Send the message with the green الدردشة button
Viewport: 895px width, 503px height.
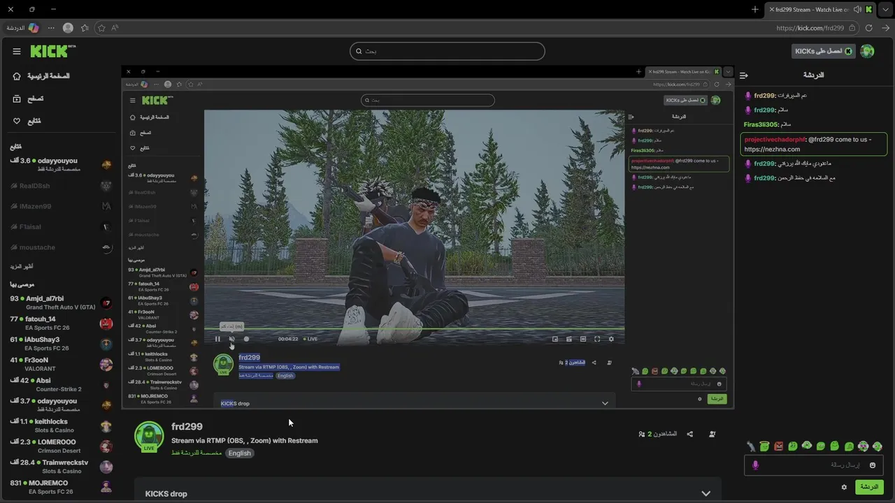(x=869, y=487)
